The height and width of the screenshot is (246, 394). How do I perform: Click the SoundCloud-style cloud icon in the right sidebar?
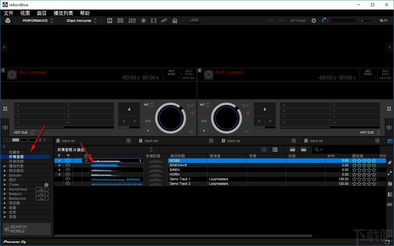[390, 204]
